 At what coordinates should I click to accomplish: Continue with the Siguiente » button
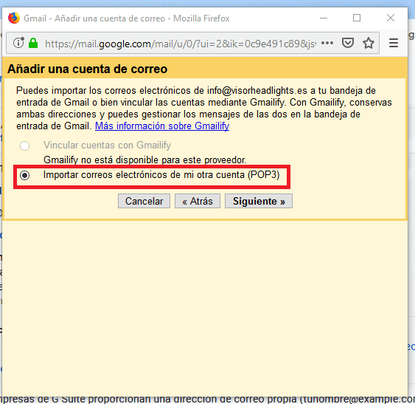tap(259, 201)
